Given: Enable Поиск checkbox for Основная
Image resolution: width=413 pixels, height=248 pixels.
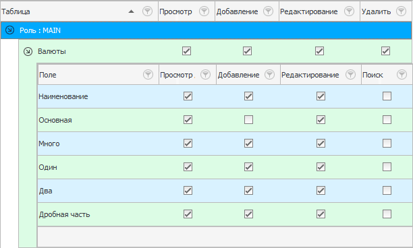Looking at the screenshot, I should (x=387, y=120).
